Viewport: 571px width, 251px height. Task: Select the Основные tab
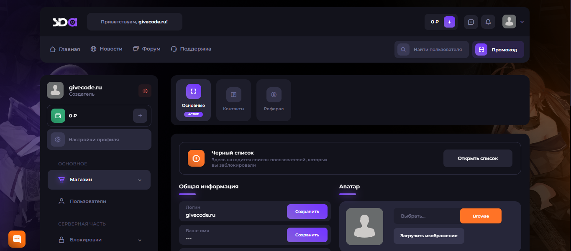tap(193, 100)
